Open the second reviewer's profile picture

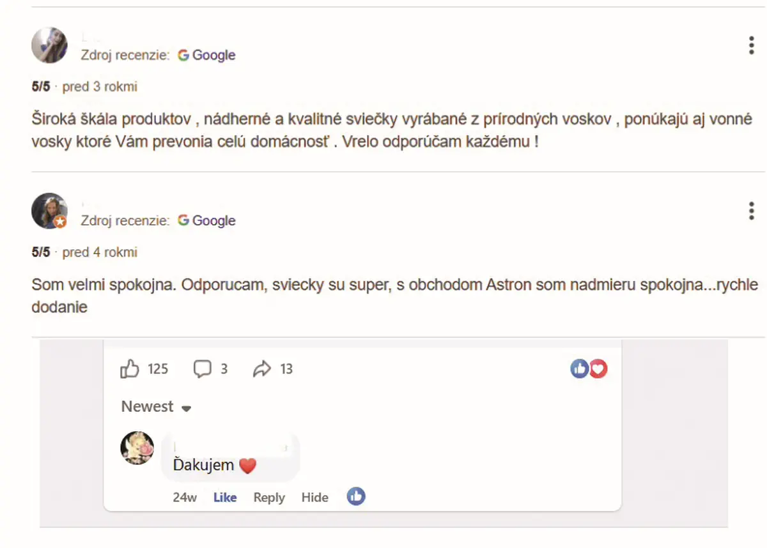pyautogui.click(x=49, y=211)
